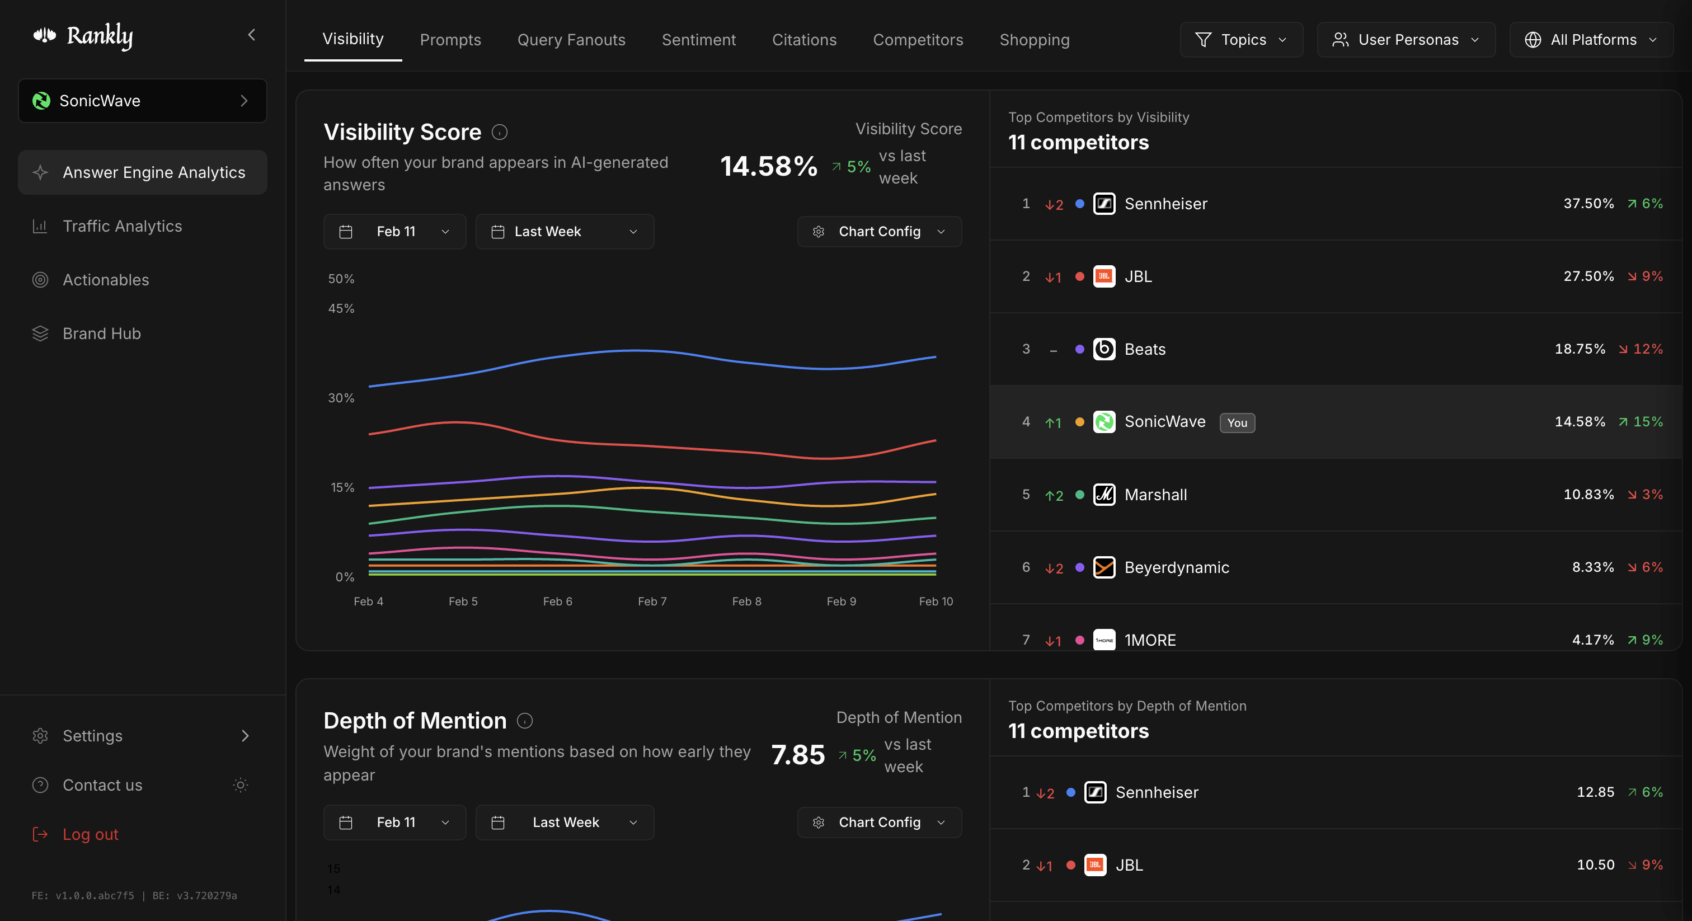
Task: Click the Rankly logo
Action: coord(83,36)
